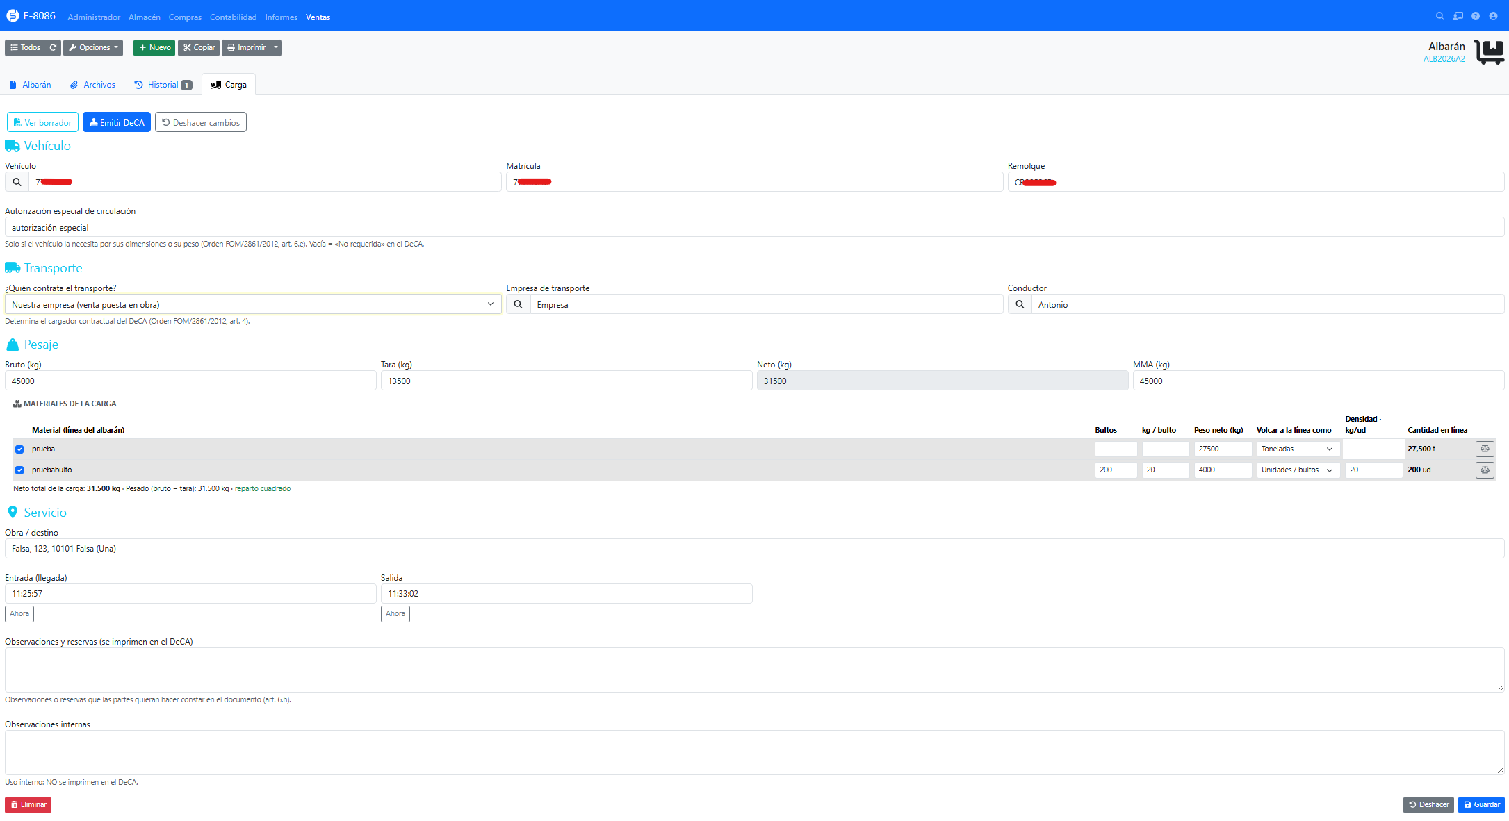Click the Ver borrador button
Screen dimensions: 1509x821
[42, 122]
